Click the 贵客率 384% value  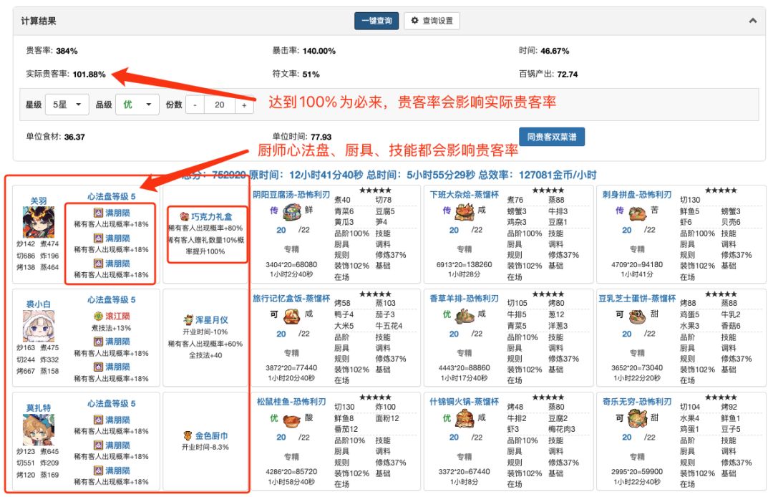tap(67, 51)
